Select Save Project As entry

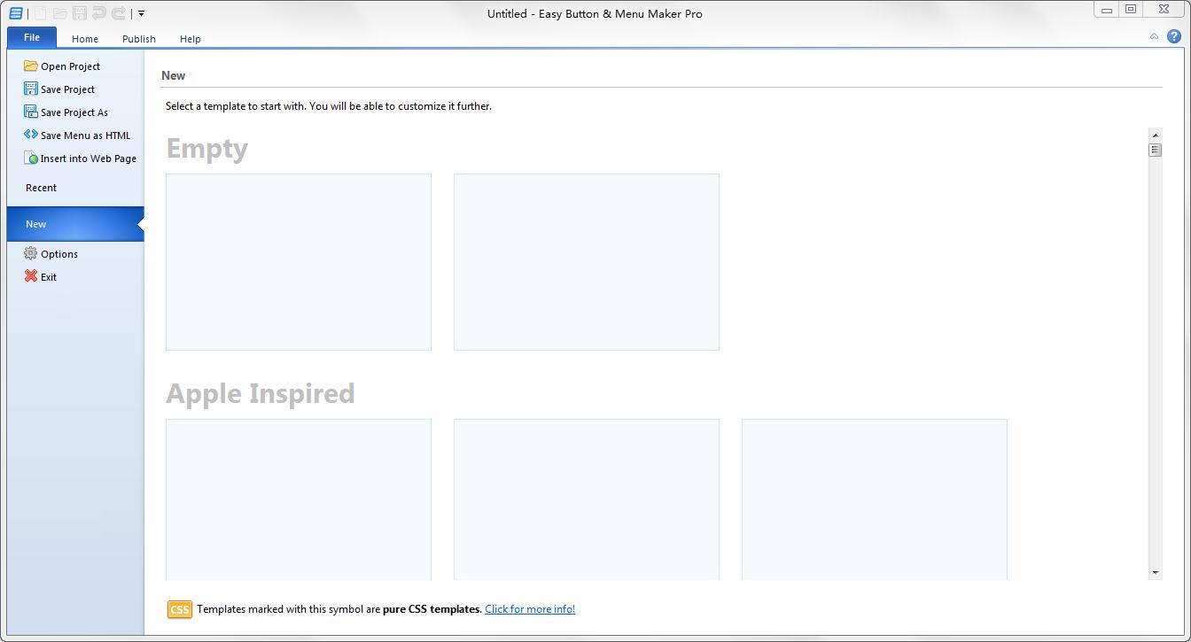click(66, 112)
